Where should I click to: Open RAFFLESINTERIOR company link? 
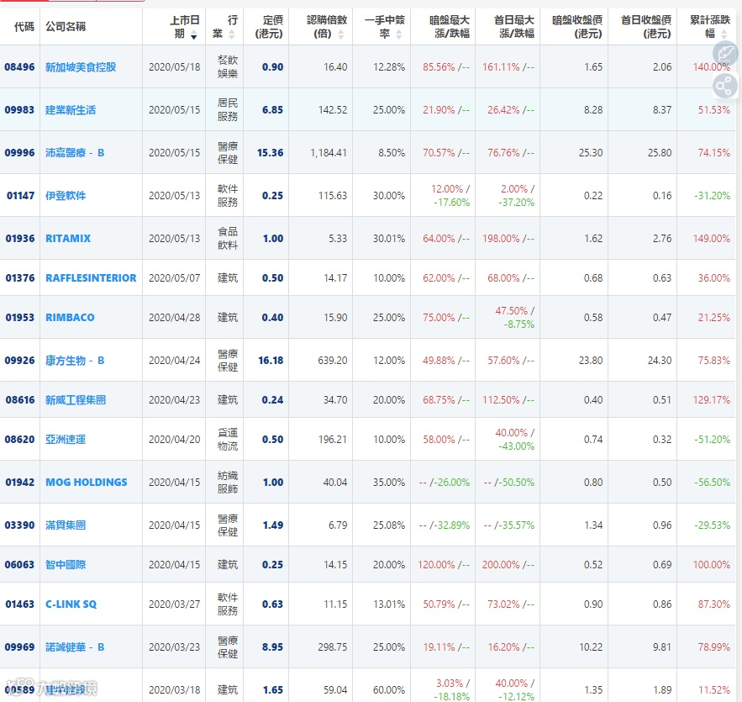91,278
